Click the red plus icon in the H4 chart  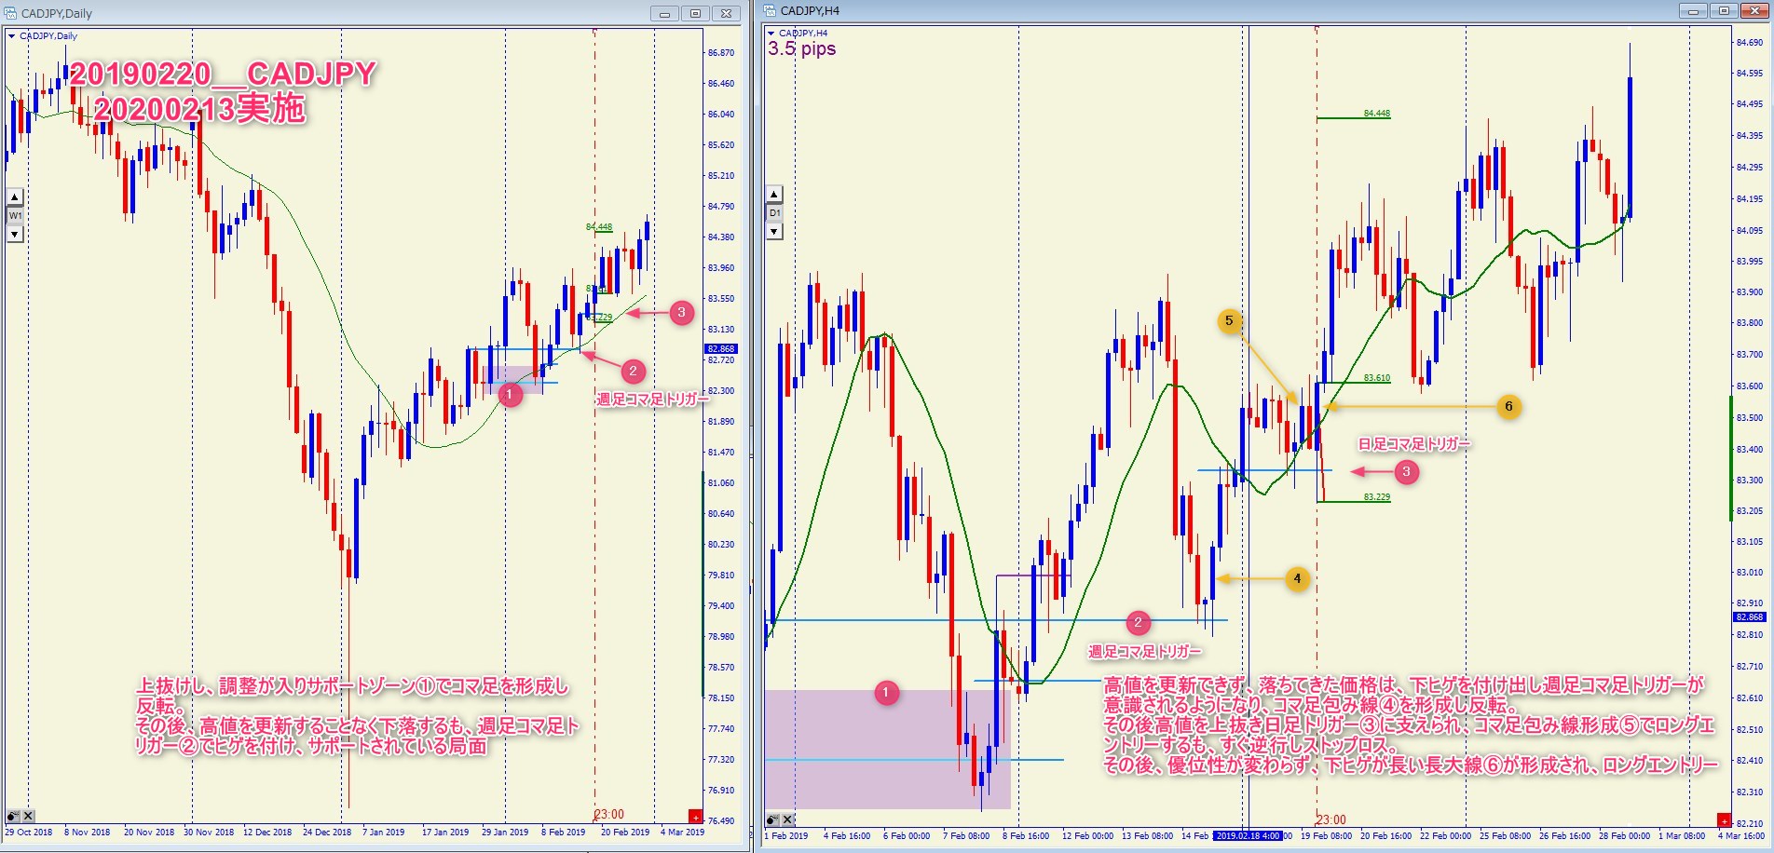pos(1724,820)
